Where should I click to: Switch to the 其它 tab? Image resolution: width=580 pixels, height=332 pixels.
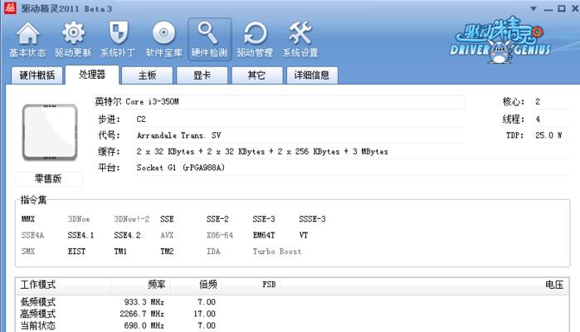pos(256,76)
